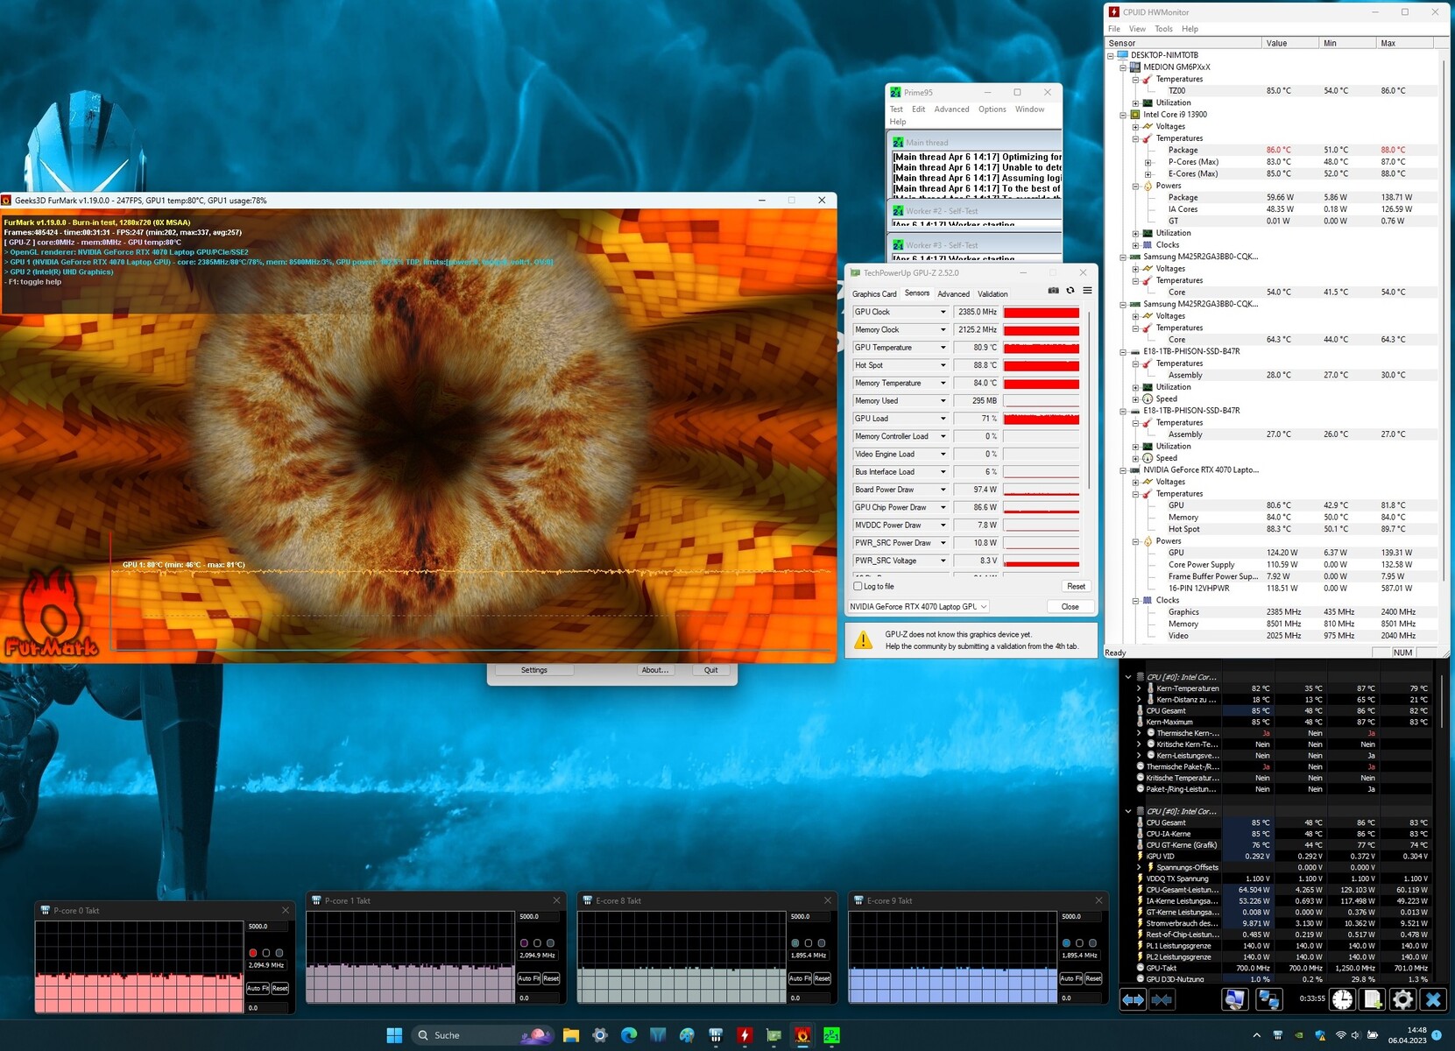Image resolution: width=1455 pixels, height=1051 pixels.
Task: Open Options menu in Prime95
Action: (x=992, y=109)
